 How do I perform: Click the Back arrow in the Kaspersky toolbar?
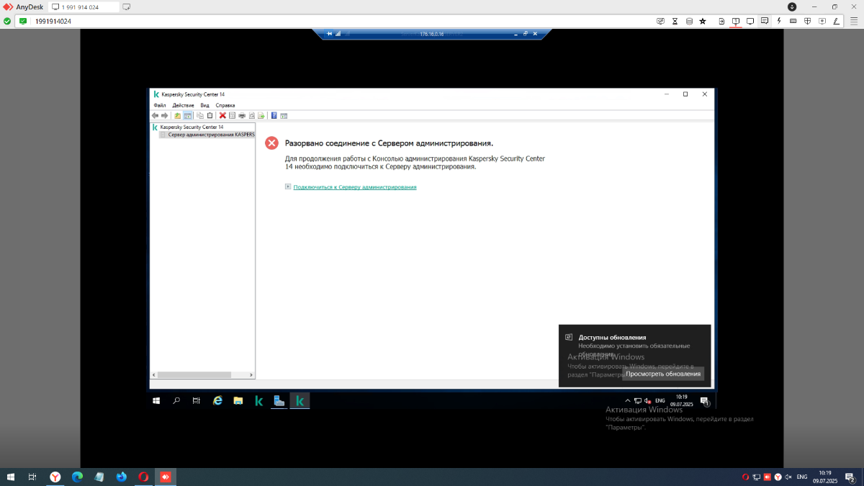click(x=155, y=115)
